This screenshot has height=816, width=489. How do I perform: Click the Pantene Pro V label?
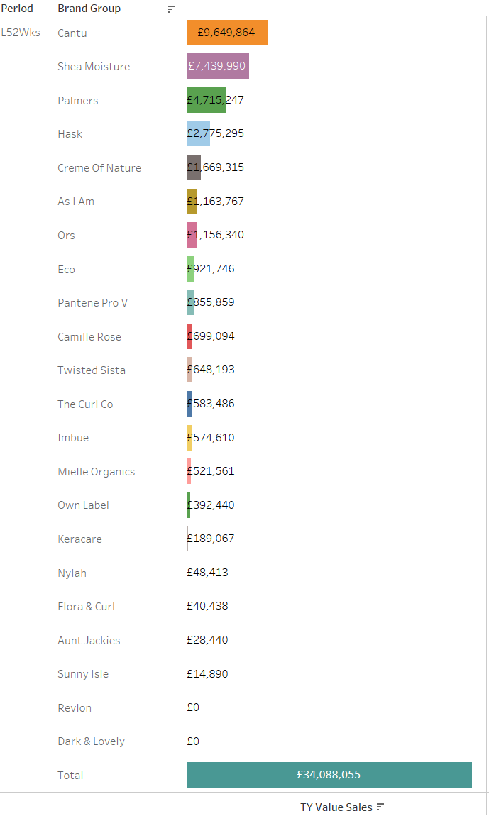click(x=93, y=303)
